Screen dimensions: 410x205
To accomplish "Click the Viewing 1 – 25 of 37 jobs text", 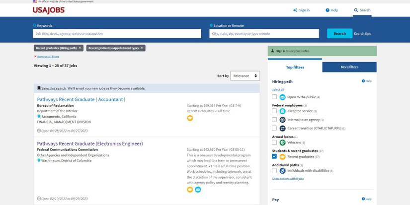I will (56, 66).
